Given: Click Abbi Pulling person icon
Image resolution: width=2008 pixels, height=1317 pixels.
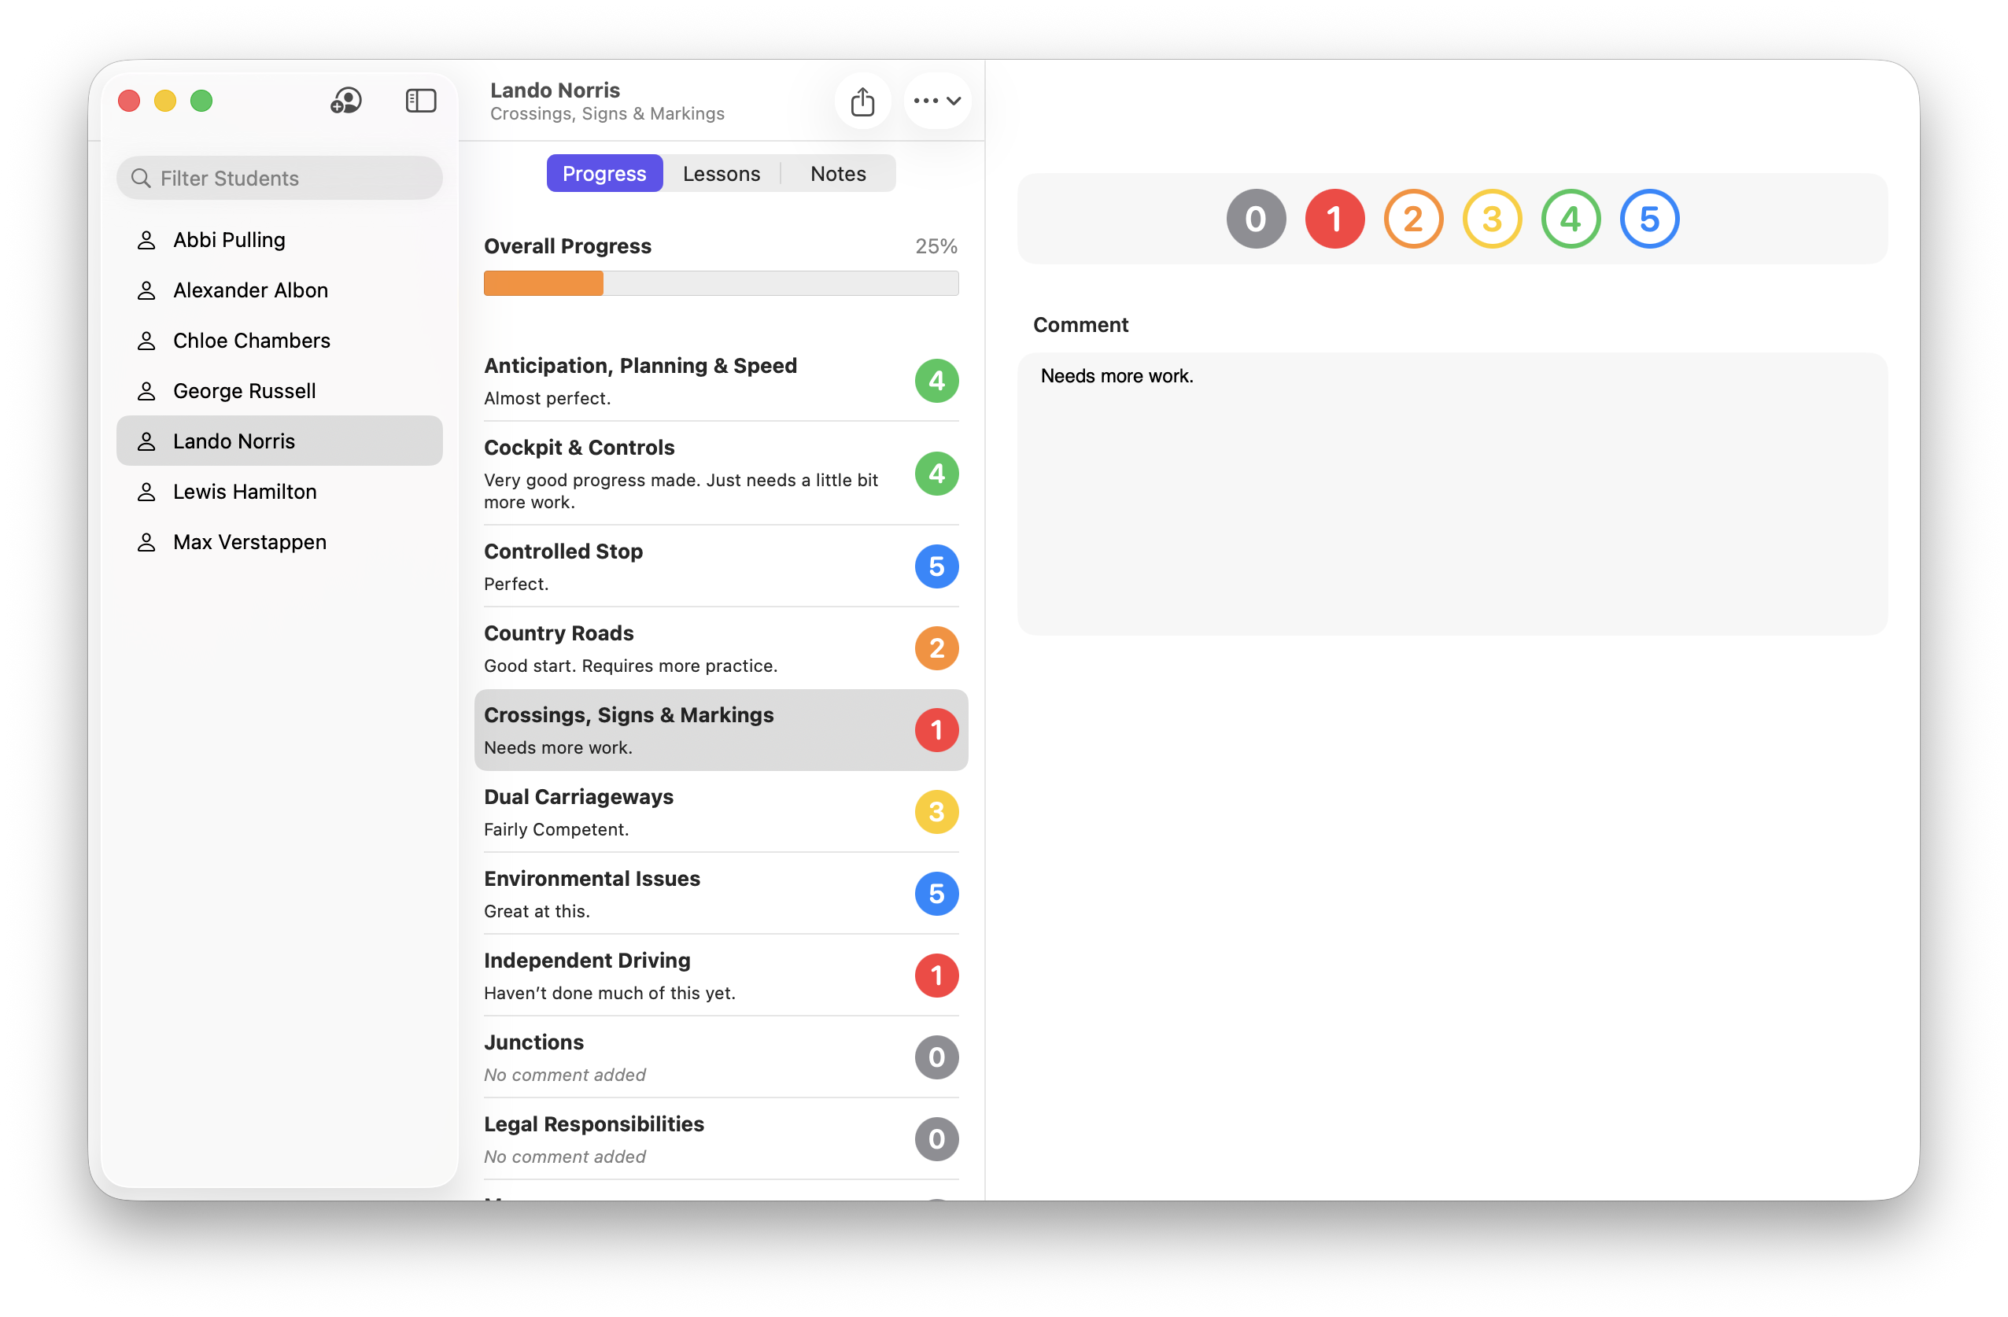Looking at the screenshot, I should (x=147, y=241).
